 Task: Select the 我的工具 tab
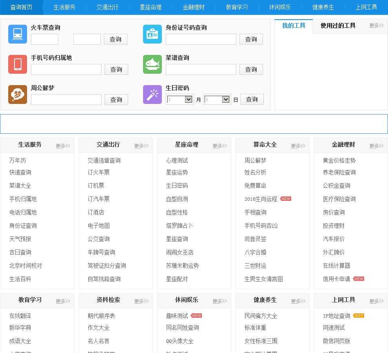tap(294, 26)
